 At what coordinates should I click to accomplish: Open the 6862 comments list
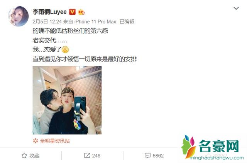point(154,155)
